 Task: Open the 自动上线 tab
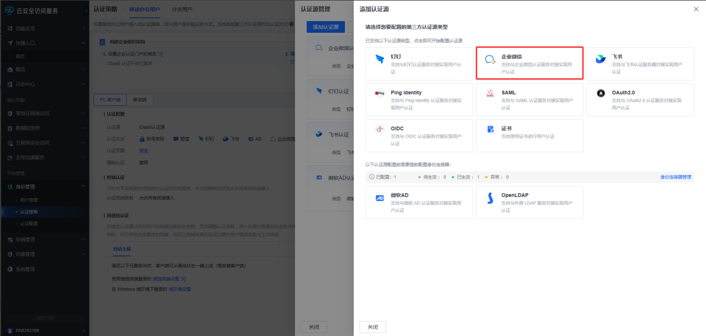pos(122,249)
